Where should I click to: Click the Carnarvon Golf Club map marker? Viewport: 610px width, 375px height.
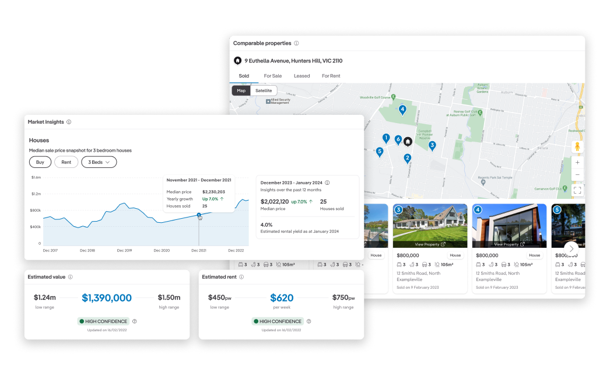[565, 189]
